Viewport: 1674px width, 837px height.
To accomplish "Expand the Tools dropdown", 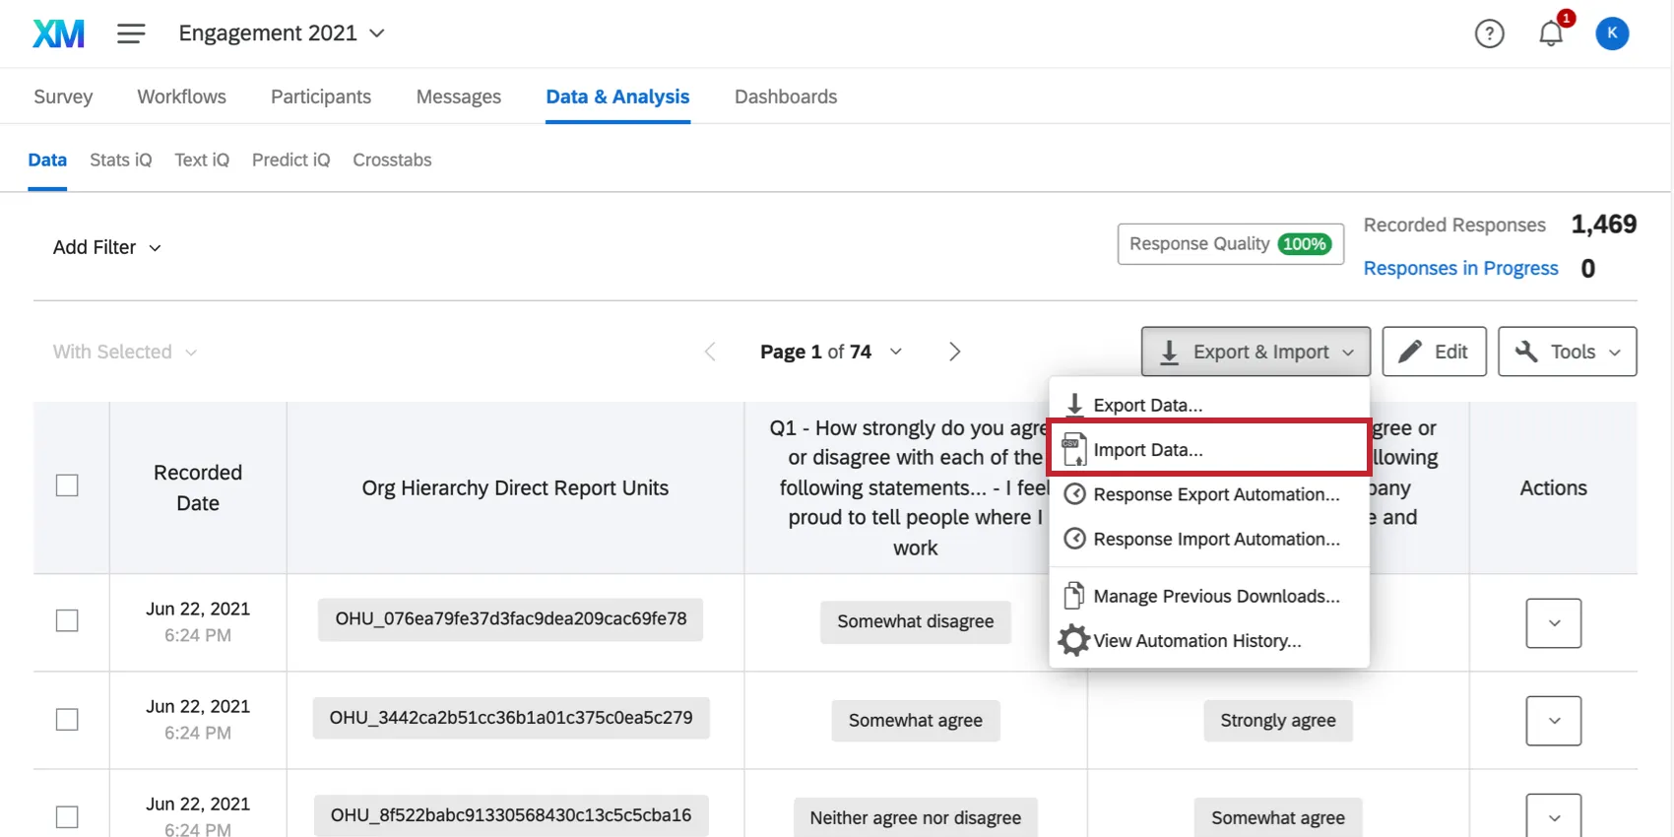I will pos(1567,352).
